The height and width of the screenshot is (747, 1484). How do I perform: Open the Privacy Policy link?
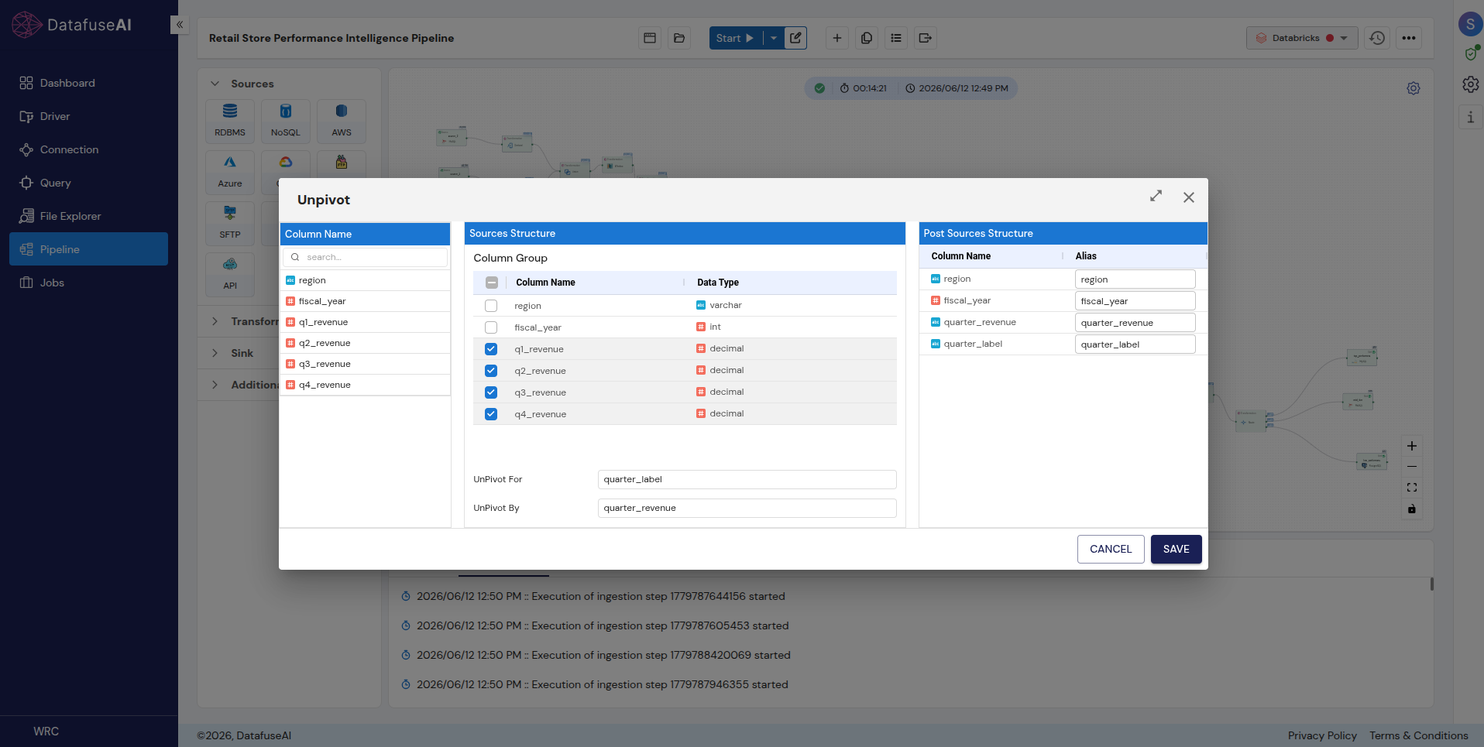(1322, 735)
